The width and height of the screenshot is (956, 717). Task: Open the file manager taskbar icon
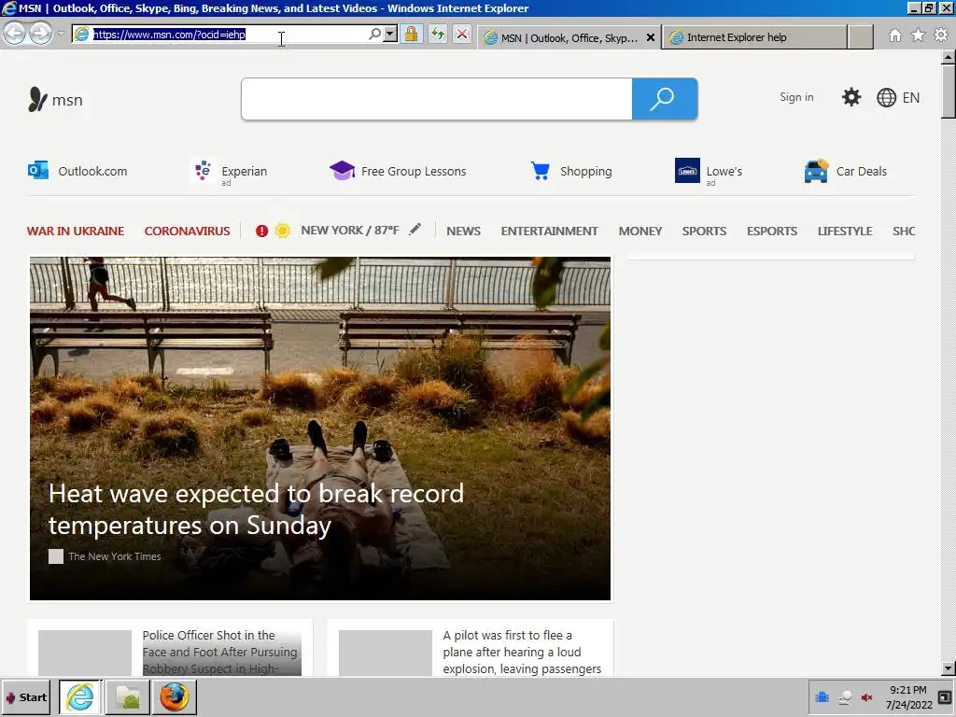click(128, 696)
